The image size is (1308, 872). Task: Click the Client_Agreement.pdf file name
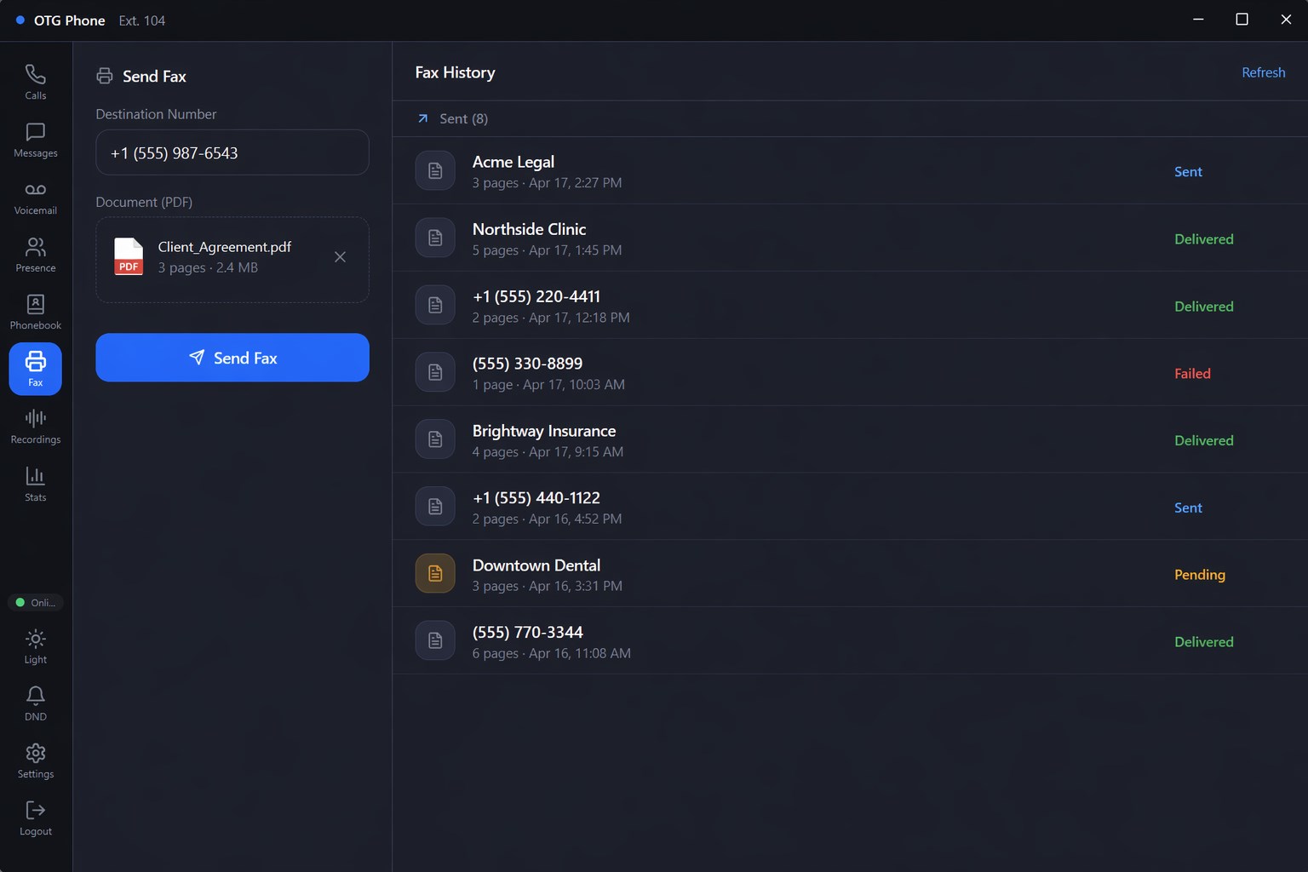point(225,247)
